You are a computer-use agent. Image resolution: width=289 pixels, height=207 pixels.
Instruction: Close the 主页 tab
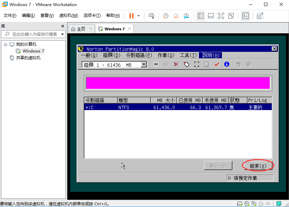(90, 29)
